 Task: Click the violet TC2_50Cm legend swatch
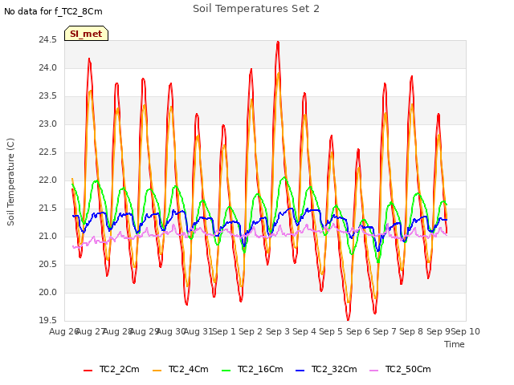[373, 371]
